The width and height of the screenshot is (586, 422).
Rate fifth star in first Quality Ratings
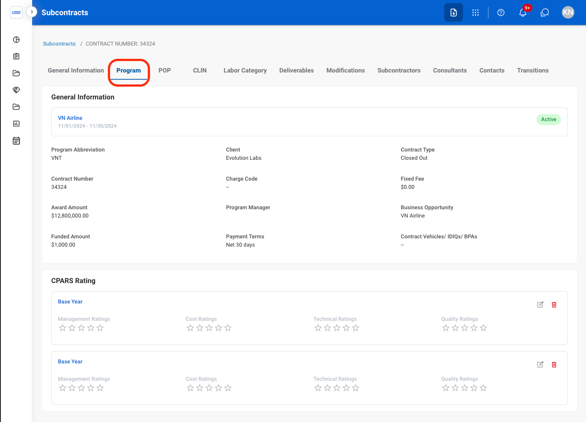484,328
